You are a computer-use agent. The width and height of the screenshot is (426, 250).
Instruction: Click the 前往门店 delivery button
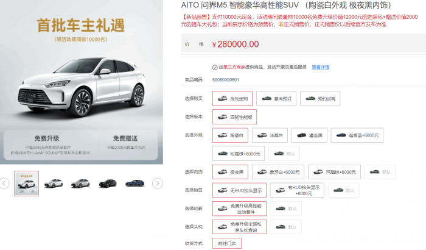[x=227, y=243]
